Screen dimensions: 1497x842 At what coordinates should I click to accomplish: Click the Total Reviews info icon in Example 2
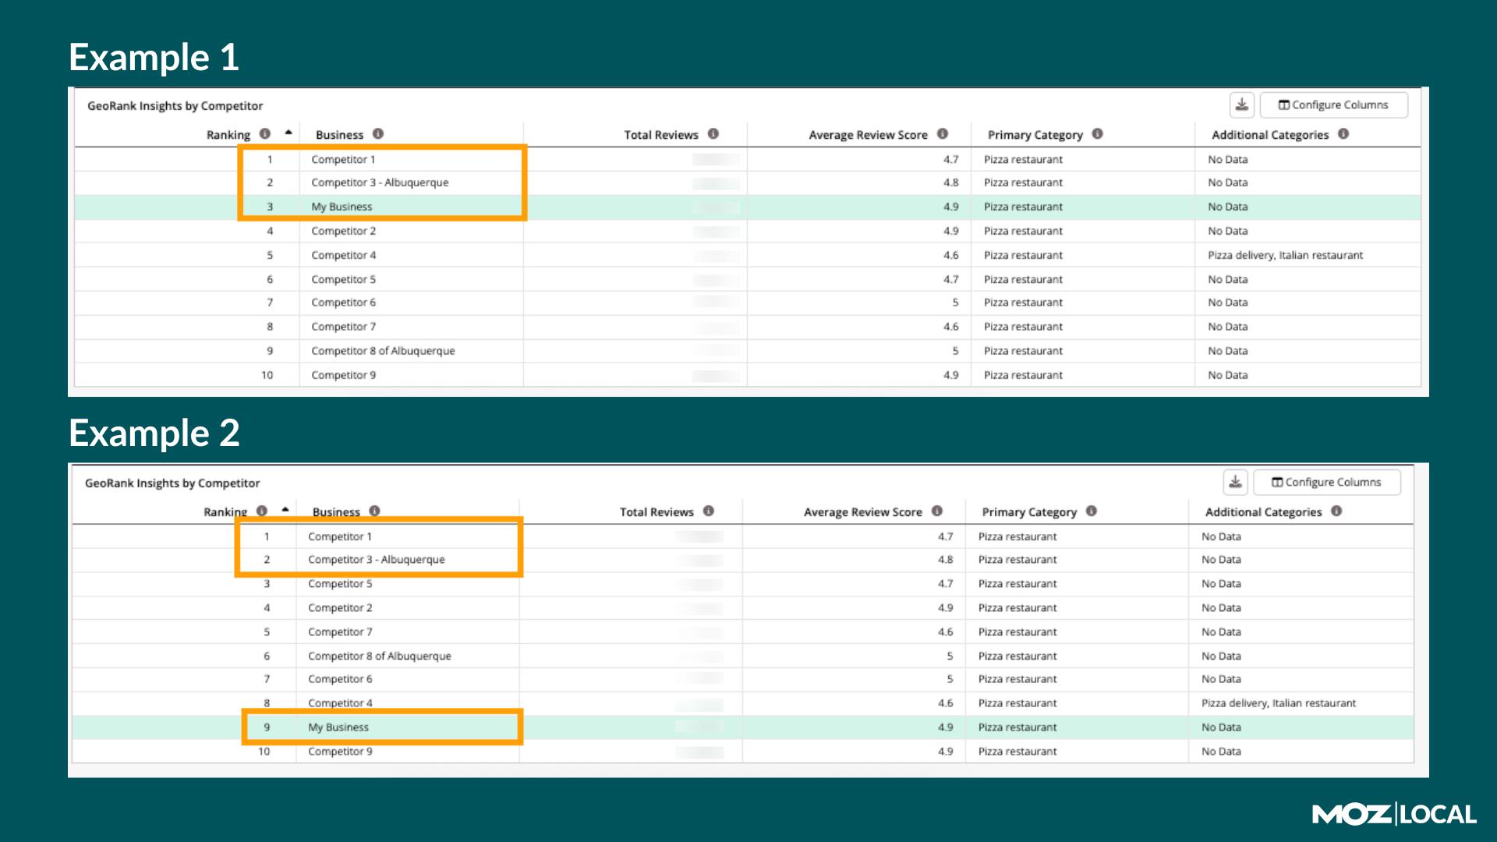point(709,511)
